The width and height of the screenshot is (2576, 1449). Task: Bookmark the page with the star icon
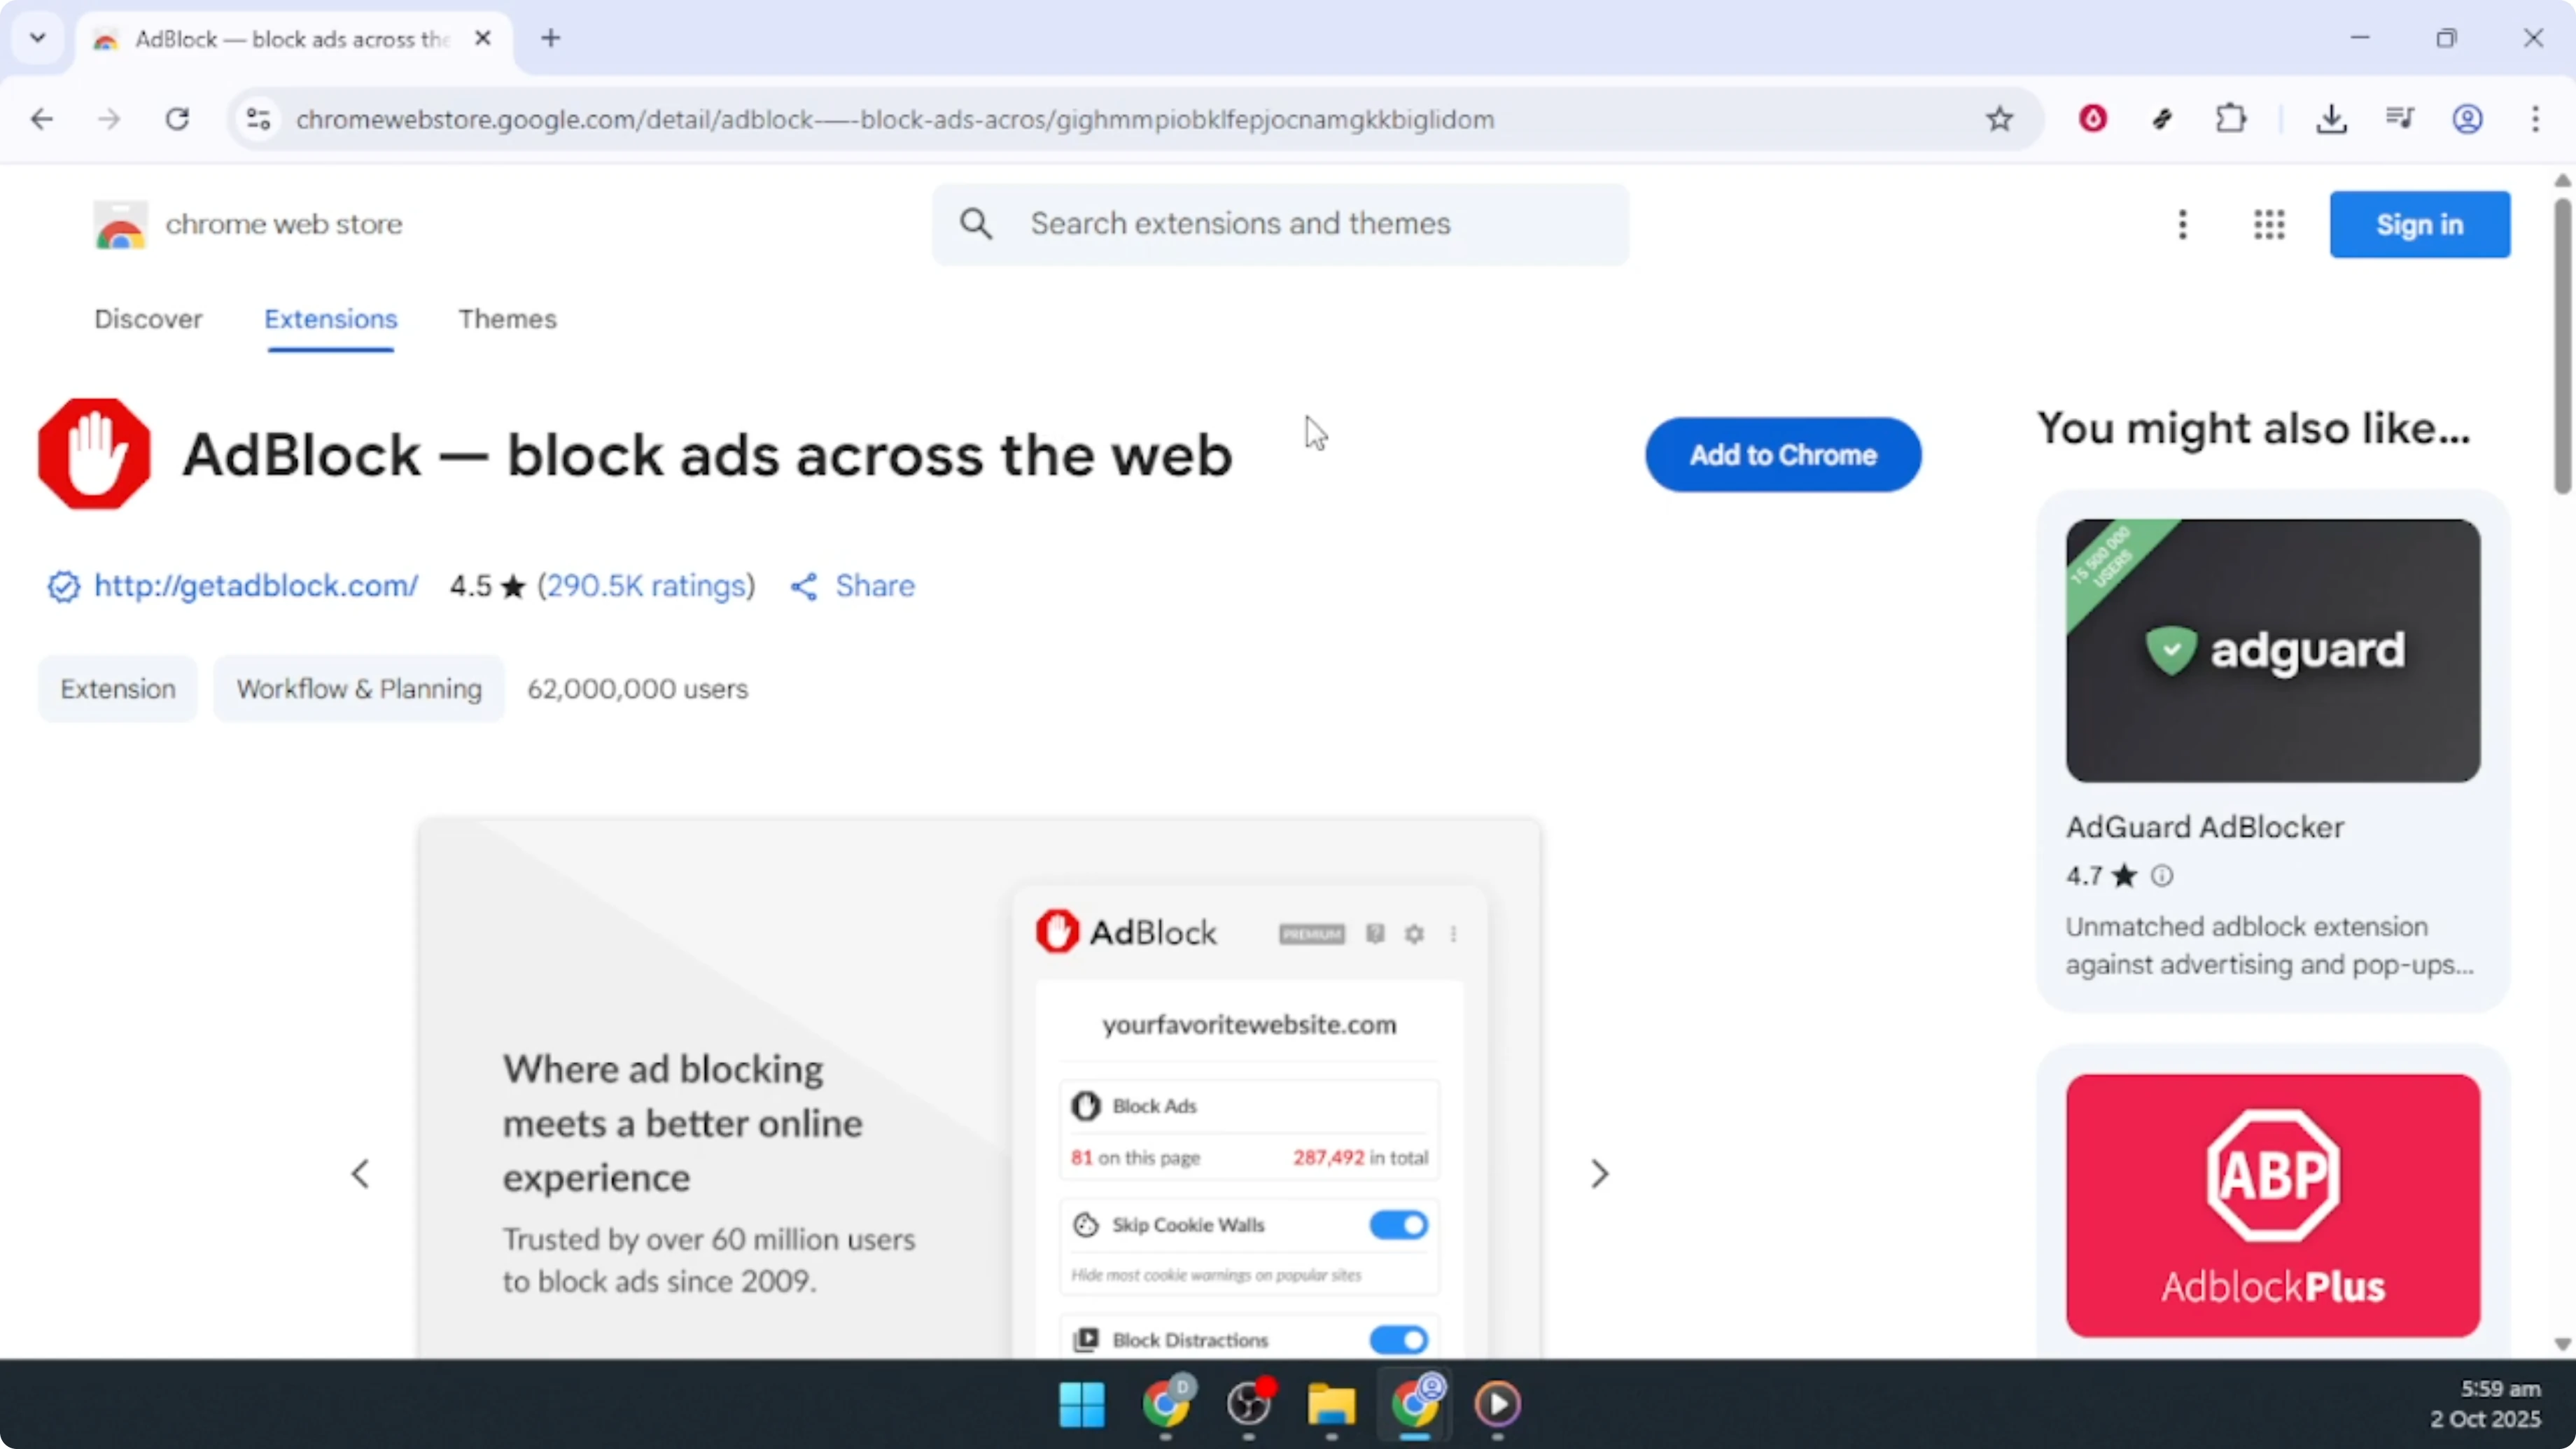click(x=1999, y=118)
